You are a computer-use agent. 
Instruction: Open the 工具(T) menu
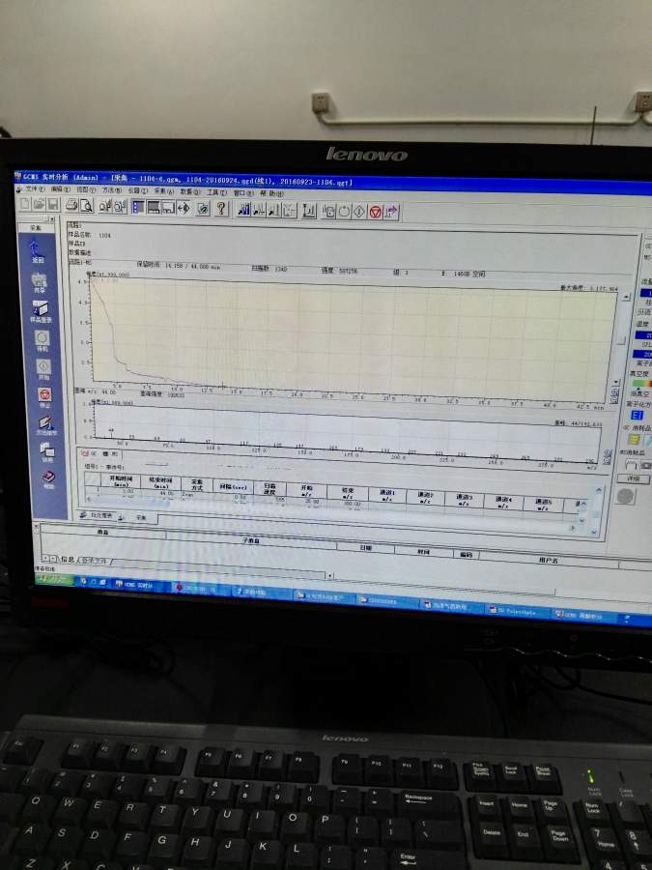pyautogui.click(x=216, y=192)
